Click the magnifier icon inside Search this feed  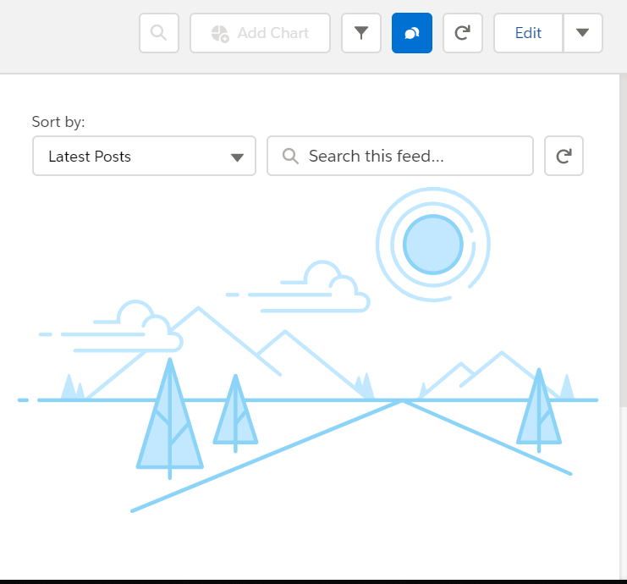[290, 157]
